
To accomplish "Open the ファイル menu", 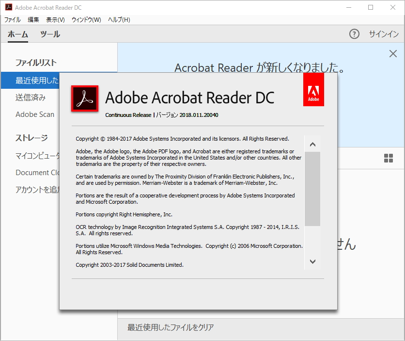I will [x=12, y=19].
